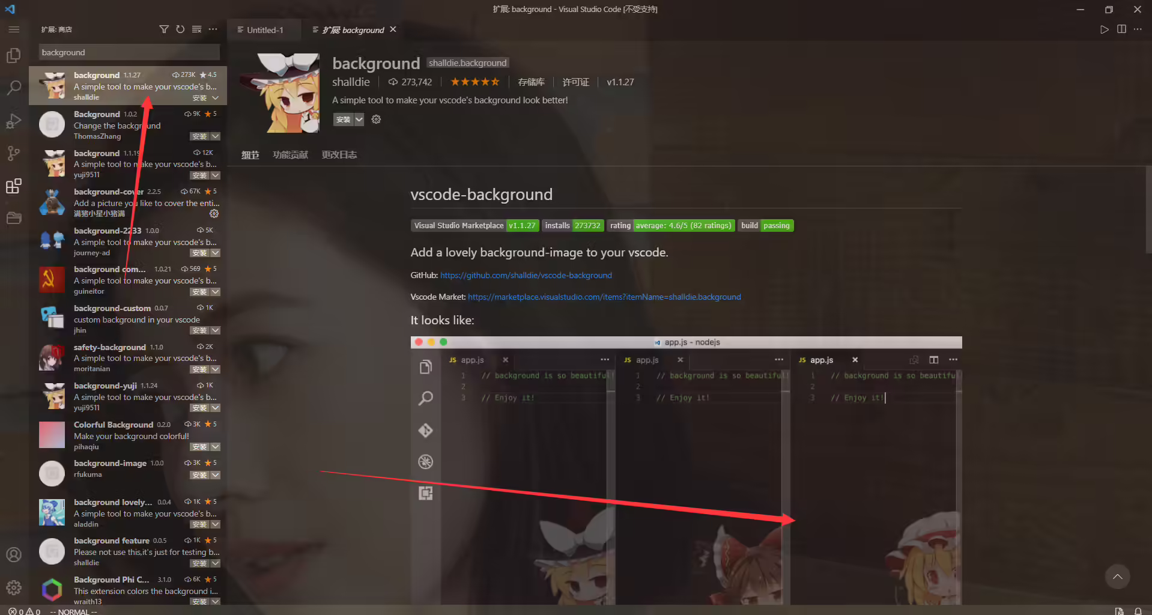The width and height of the screenshot is (1152, 615).
Task: Expand install dropdown for Colorful Background
Action: (x=216, y=447)
